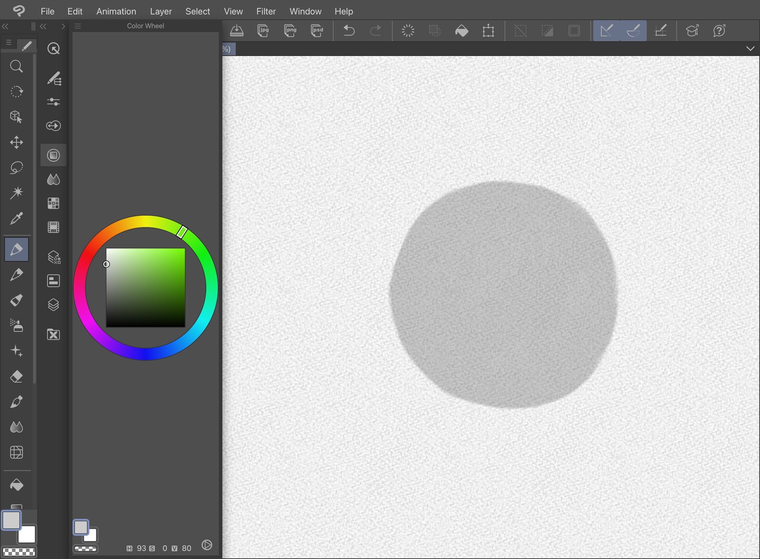Toggle Snap to Special Ruler button

point(633,31)
